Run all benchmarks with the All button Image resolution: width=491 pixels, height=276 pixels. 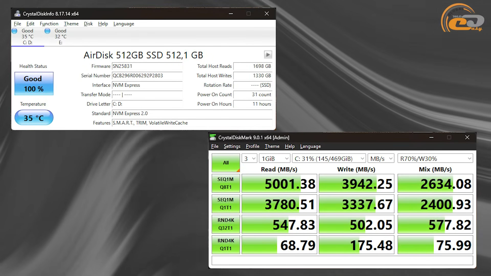click(x=226, y=163)
